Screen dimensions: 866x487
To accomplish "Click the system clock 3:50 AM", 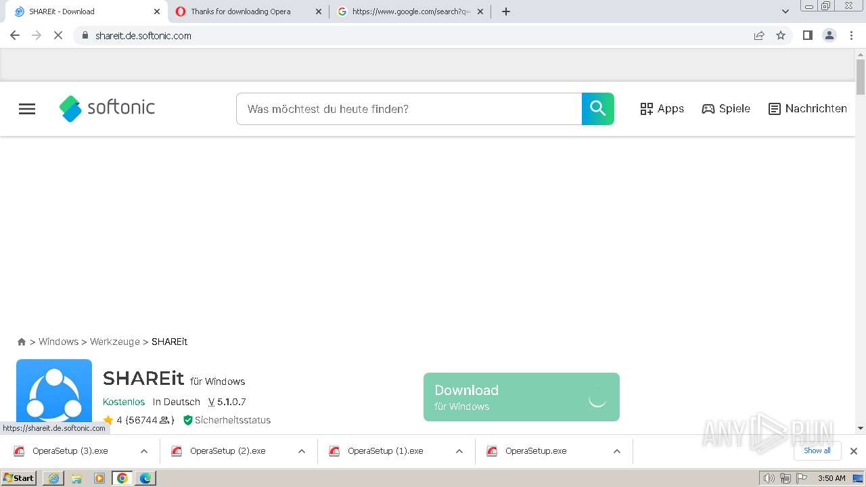I will (831, 478).
